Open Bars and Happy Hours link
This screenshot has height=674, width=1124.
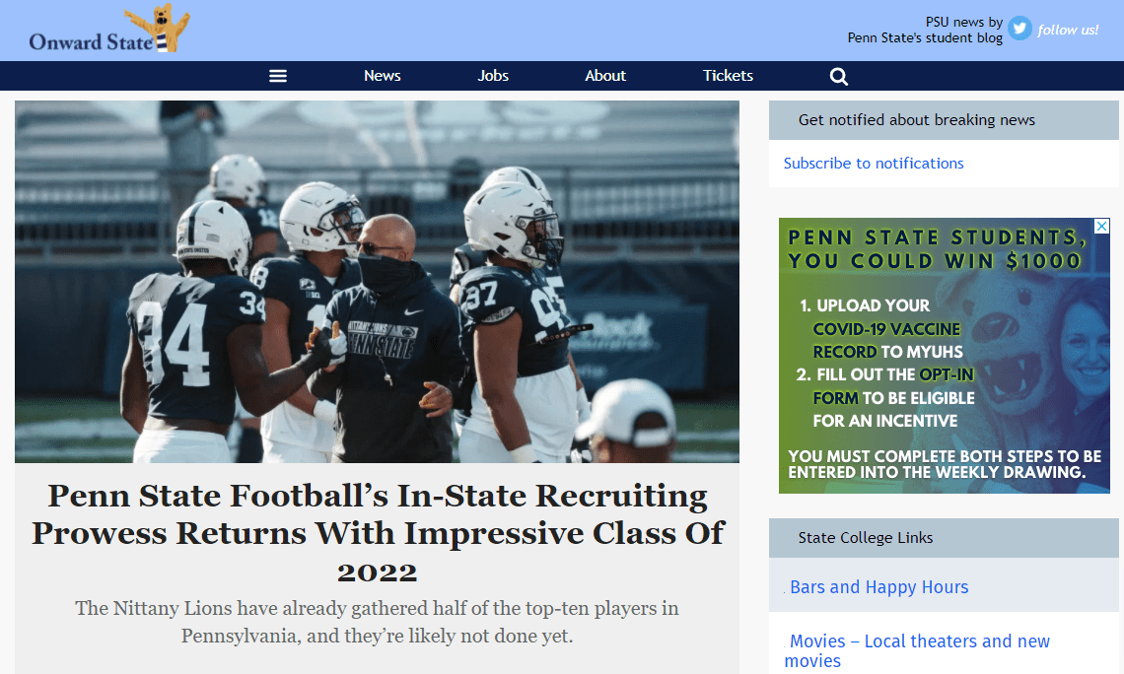(x=878, y=587)
